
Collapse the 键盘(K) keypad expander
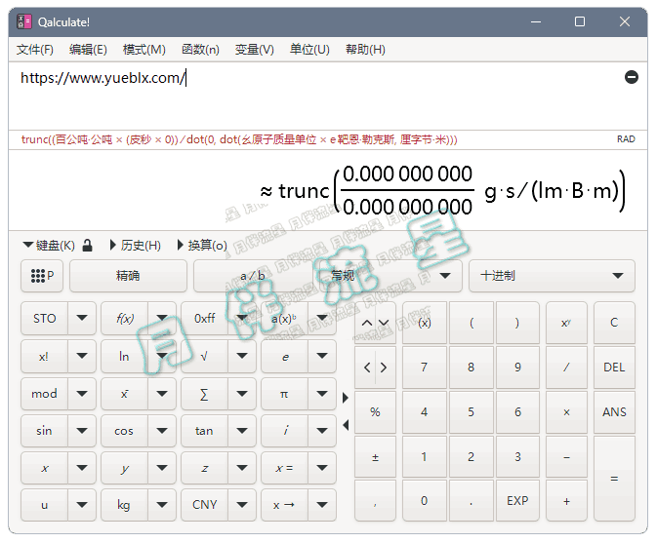tap(49, 245)
